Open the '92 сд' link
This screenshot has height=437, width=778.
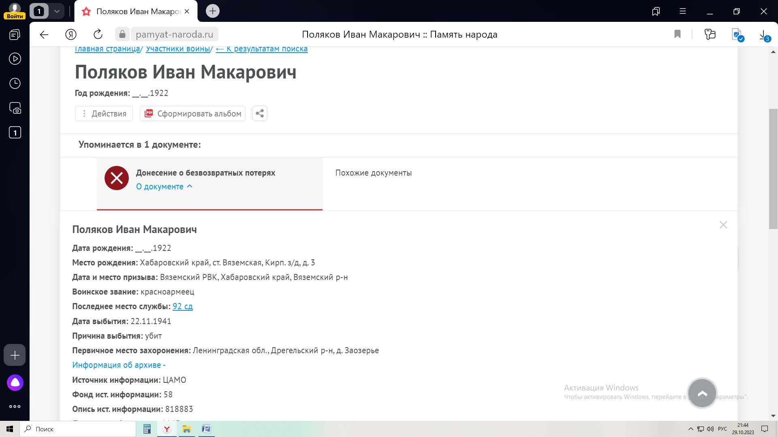pos(182,306)
